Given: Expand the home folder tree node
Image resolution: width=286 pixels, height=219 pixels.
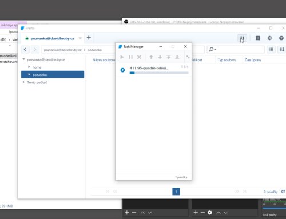Looking at the screenshot, I should click(x=29, y=67).
